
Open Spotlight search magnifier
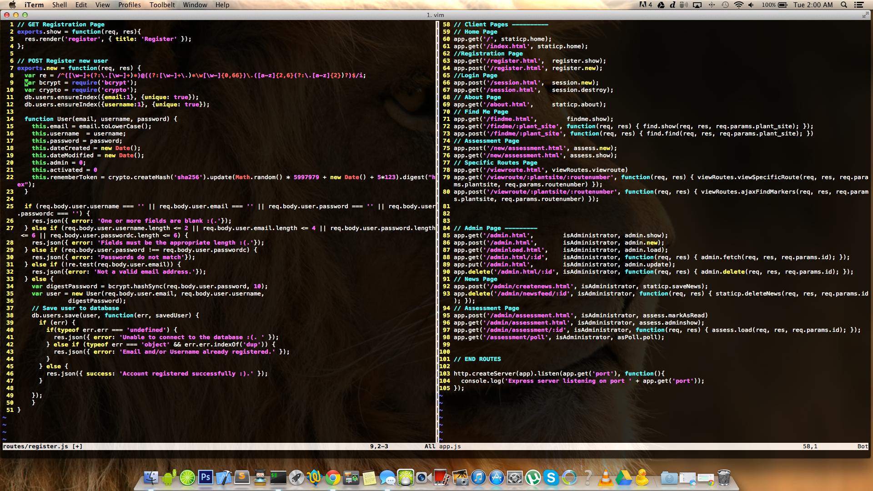point(844,5)
